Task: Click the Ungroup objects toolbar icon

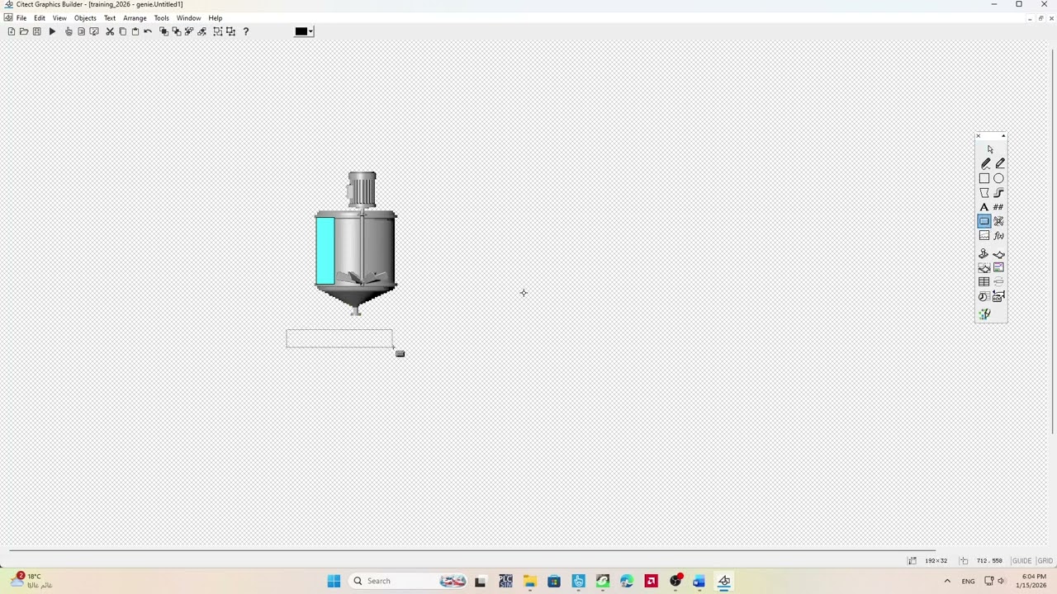Action: click(x=230, y=31)
